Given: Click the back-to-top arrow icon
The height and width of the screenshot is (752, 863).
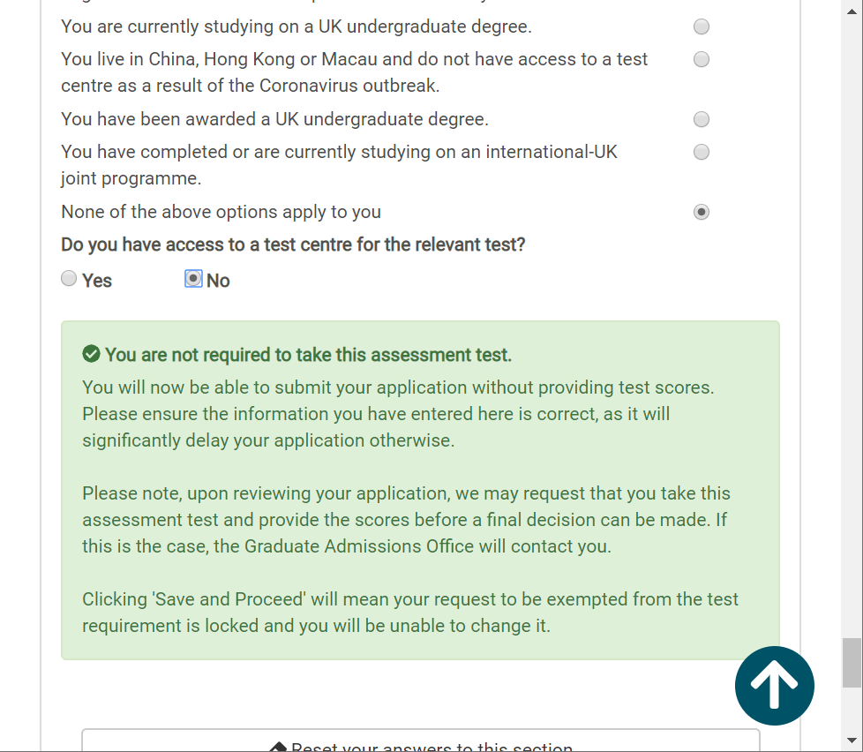Looking at the screenshot, I should (774, 686).
